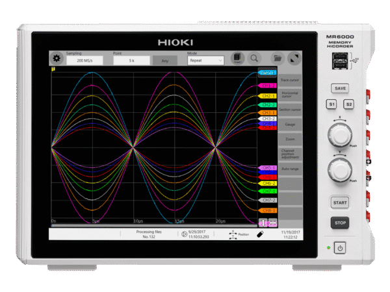Toggle the Horizontal cursor option
Viewport: 390px width, 292px height.
pyautogui.click(x=290, y=95)
